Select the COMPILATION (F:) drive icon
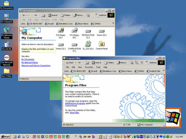Image resolution: width=186 pixels, height=139 pixels. point(74,45)
